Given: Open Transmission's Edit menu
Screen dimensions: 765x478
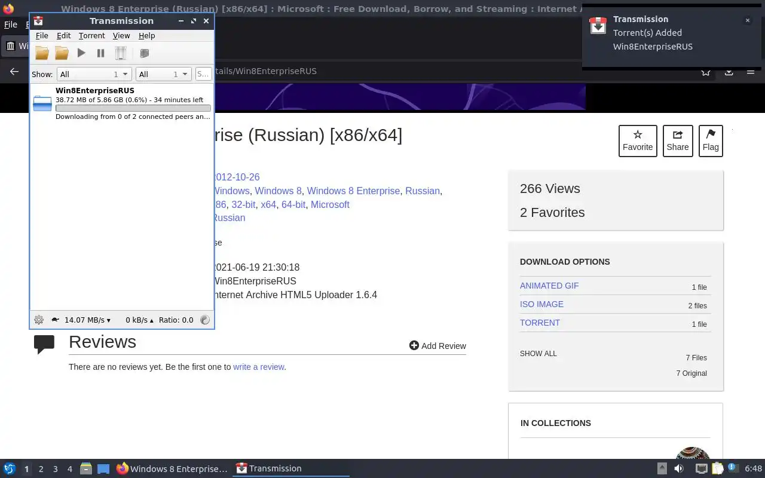Looking at the screenshot, I should point(63,36).
